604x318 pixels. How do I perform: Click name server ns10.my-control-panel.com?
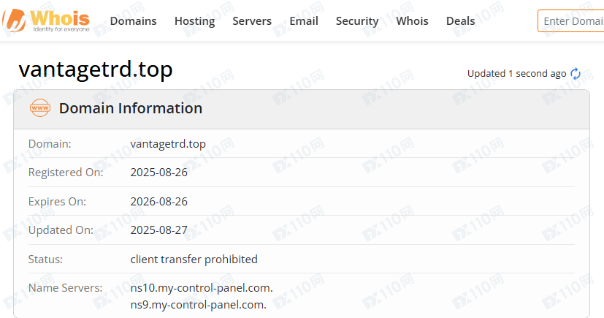[202, 288]
